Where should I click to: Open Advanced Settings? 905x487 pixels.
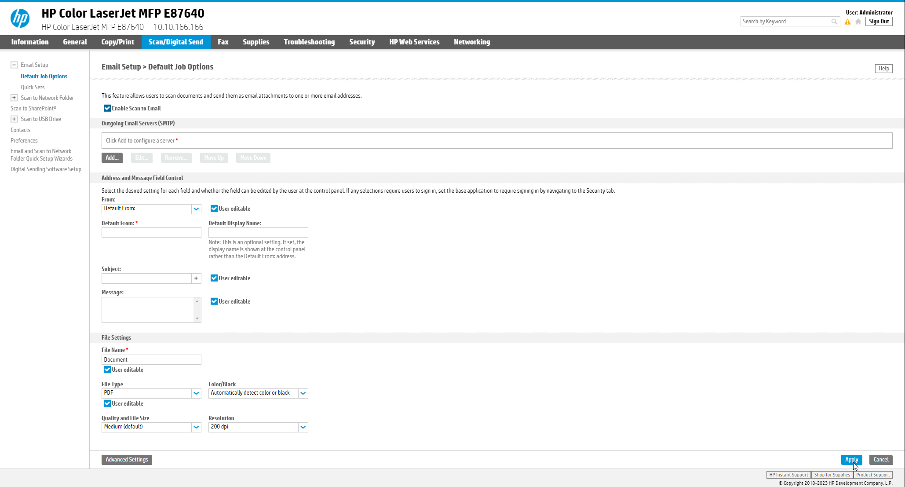[127, 459]
